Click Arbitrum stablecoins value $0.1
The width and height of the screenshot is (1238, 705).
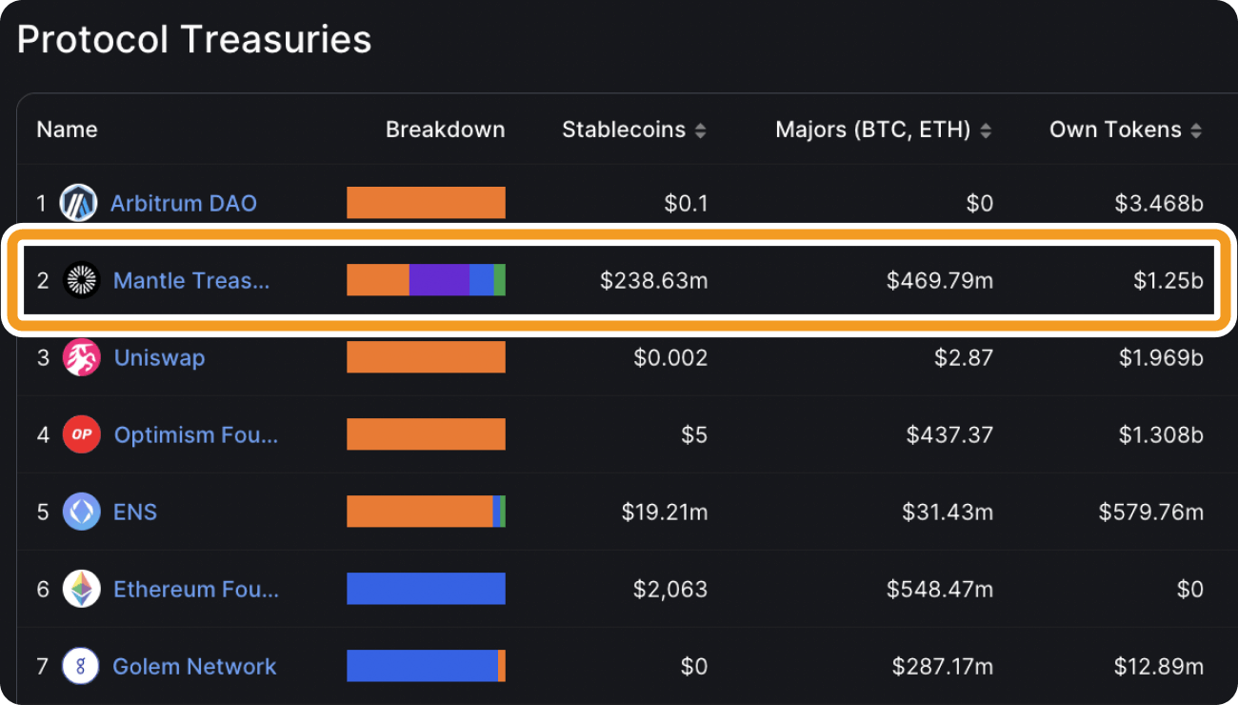[x=687, y=203]
